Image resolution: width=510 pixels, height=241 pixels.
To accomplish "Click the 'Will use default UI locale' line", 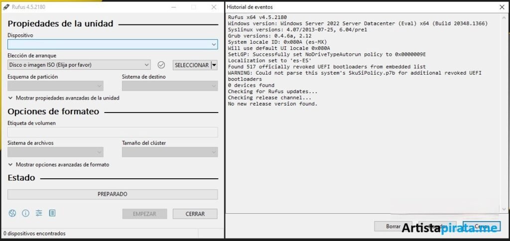I will tap(279, 48).
